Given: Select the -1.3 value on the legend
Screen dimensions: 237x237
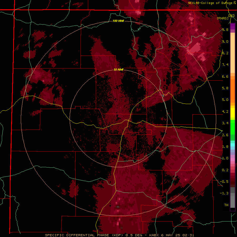Looking at the screenshot, I should pos(224,193).
